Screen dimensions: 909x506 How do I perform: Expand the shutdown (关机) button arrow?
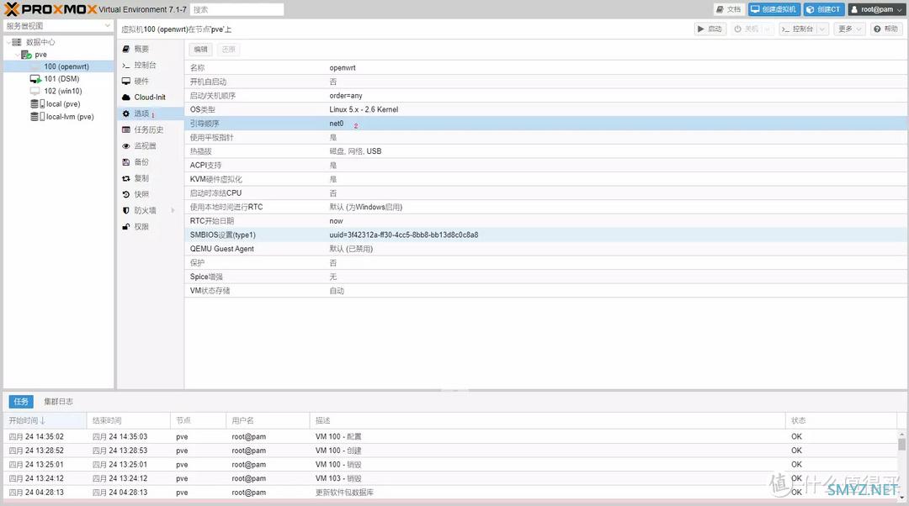[767, 29]
